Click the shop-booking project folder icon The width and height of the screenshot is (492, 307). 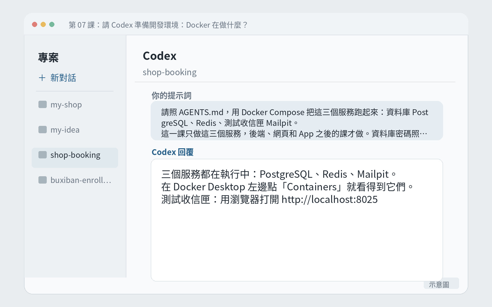click(42, 155)
